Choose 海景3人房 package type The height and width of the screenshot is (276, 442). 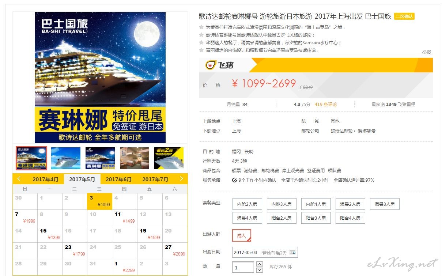click(x=385, y=204)
